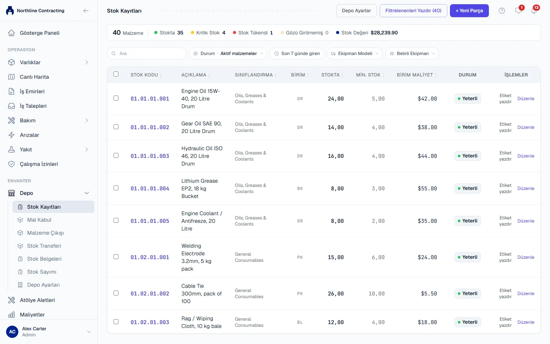Toggle the select-all checkbox in table header
The width and height of the screenshot is (550, 344).
coord(116,74)
